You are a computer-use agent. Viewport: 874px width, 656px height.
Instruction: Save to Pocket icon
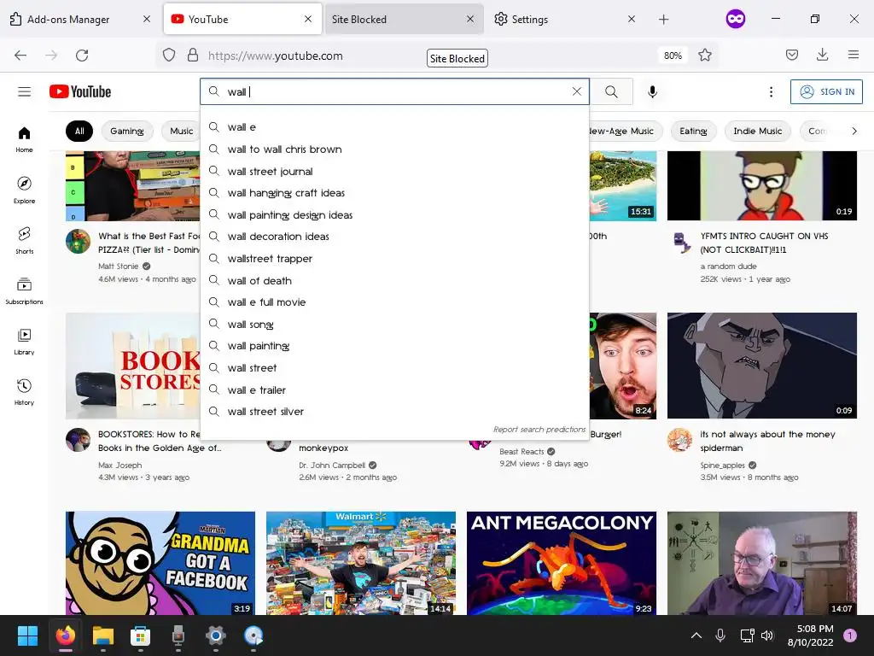tap(791, 55)
